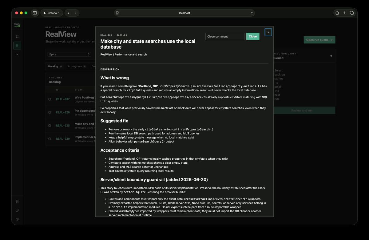The image size is (369, 240).
Task: Select the REAL-029 story checkbox
Action: [50, 139]
